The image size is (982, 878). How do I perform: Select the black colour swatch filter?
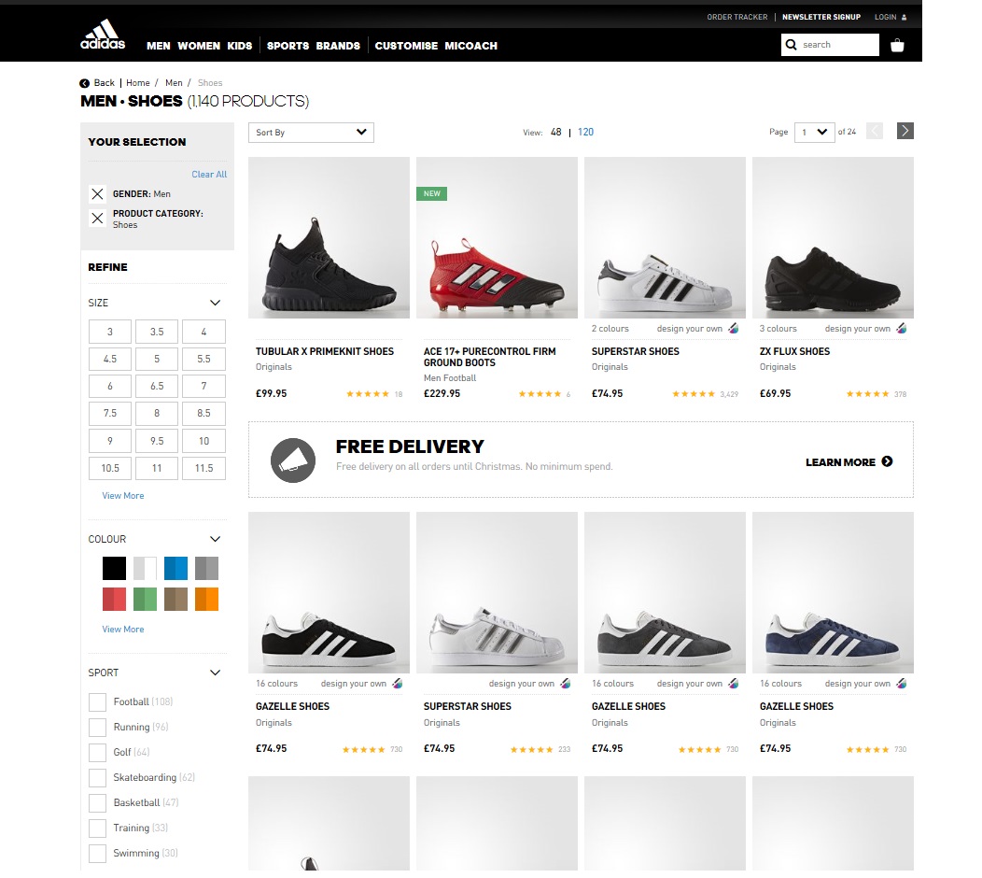(113, 568)
